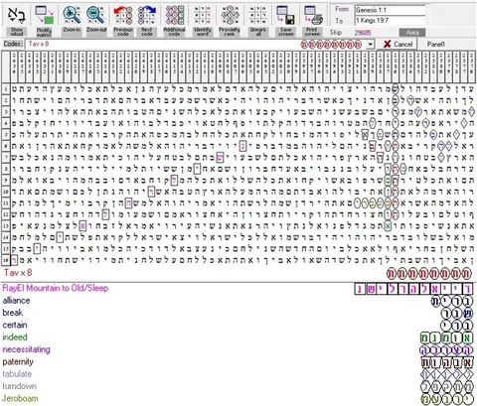Screen dimensions: 477x406
Task: Select the 'break' code entry
Action: (13, 313)
